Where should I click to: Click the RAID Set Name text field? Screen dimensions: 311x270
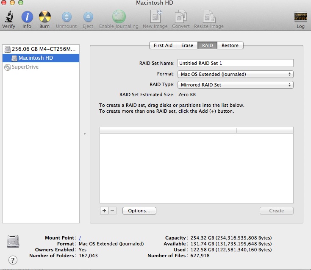236,63
